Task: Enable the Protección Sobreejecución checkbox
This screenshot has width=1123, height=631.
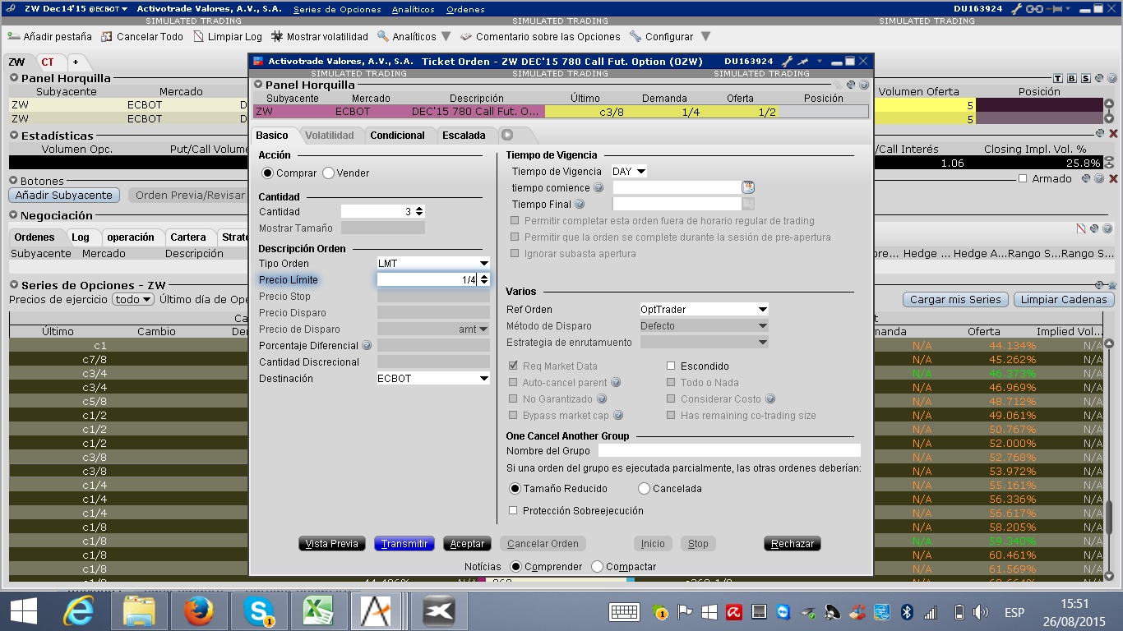Action: click(514, 511)
